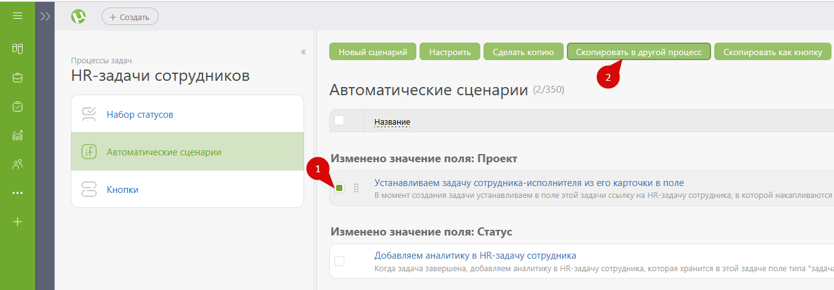834x290 pixels.
Task: Open the analytics chart icon in sidebar
Action: coord(18,135)
